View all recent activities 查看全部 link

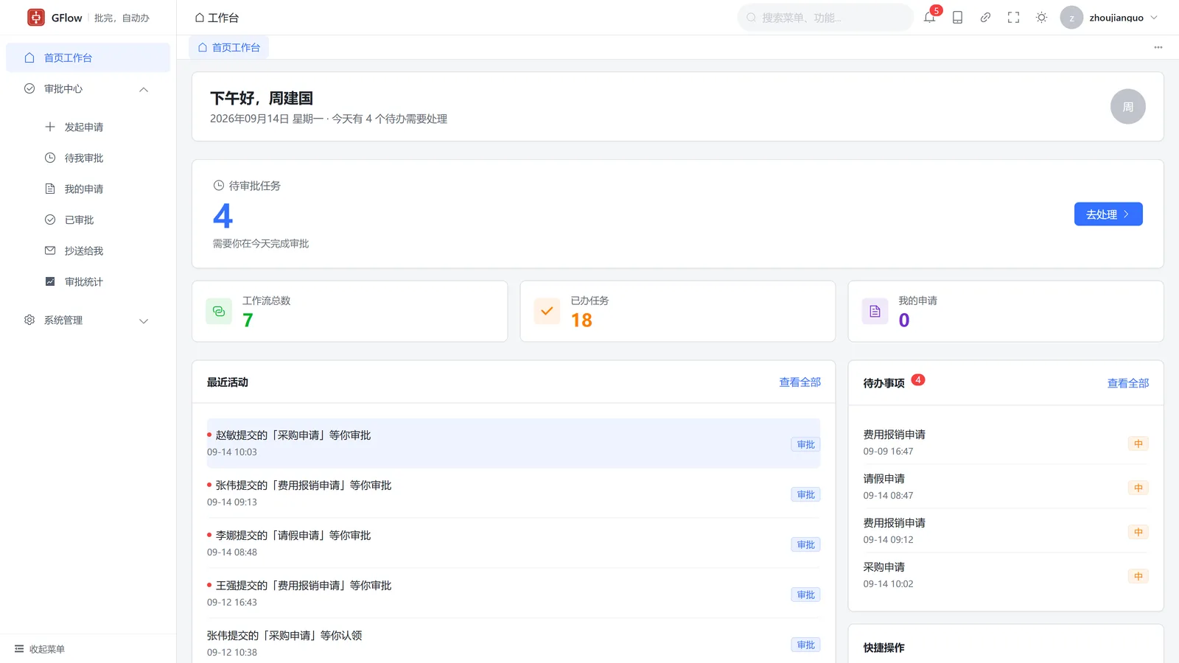[x=800, y=382]
